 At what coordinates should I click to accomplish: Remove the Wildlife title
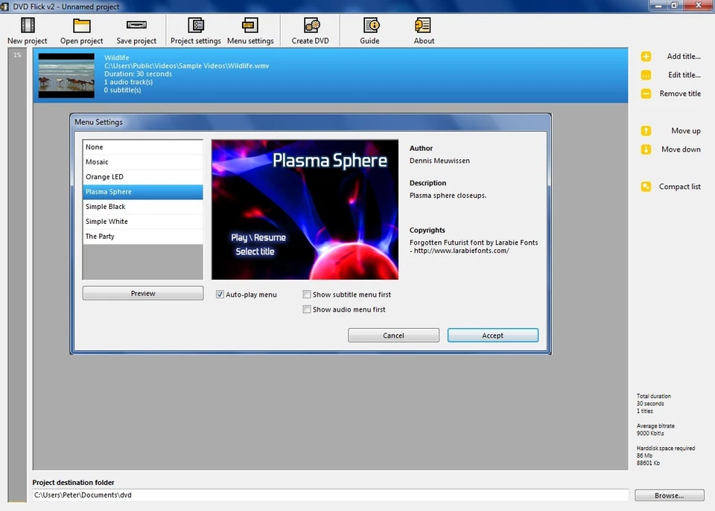679,93
